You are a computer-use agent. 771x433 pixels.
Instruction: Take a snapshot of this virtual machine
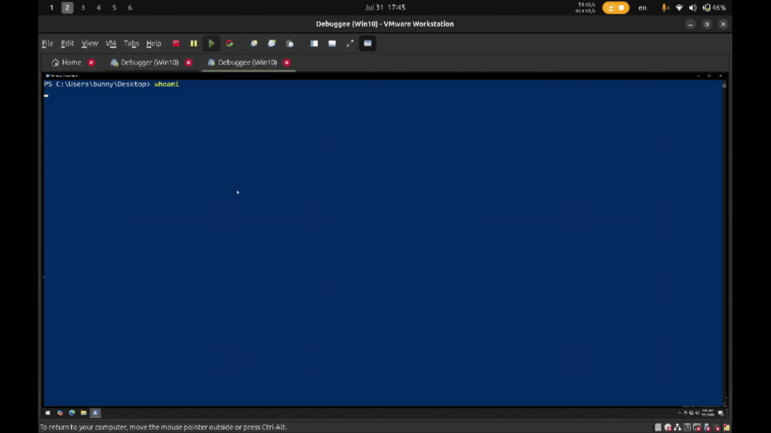pos(254,43)
